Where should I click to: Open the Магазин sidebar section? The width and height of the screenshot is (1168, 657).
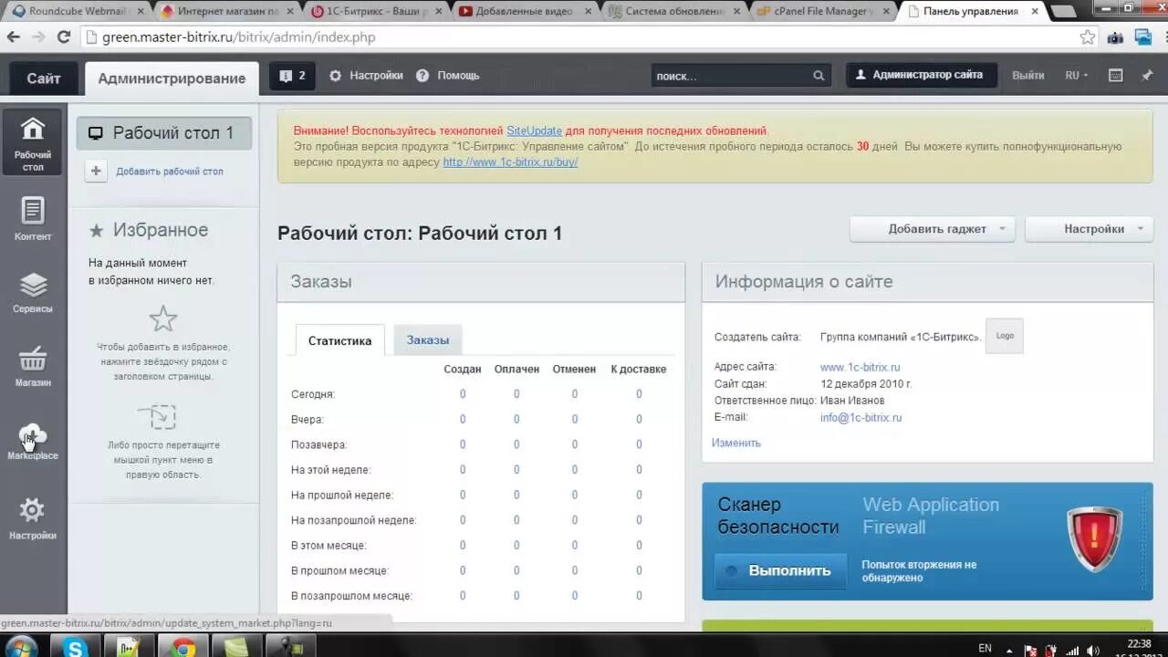(x=33, y=366)
